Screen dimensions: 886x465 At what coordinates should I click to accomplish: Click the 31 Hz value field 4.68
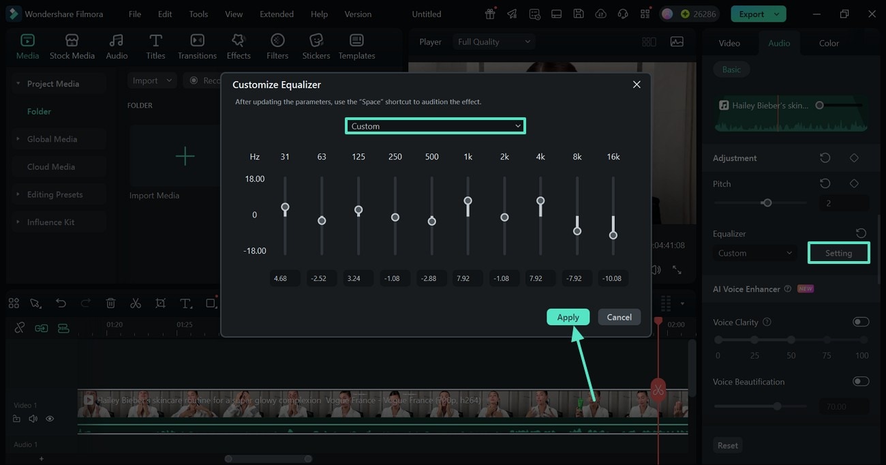tap(285, 278)
